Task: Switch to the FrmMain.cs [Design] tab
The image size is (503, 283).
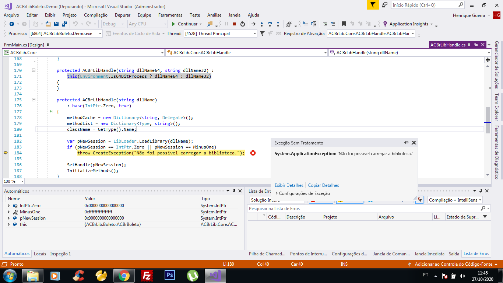Action: pyautogui.click(x=24, y=45)
